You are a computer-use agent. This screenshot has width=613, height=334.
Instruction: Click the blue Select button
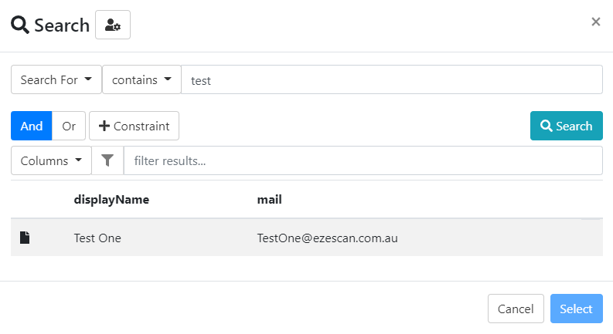pyautogui.click(x=576, y=309)
